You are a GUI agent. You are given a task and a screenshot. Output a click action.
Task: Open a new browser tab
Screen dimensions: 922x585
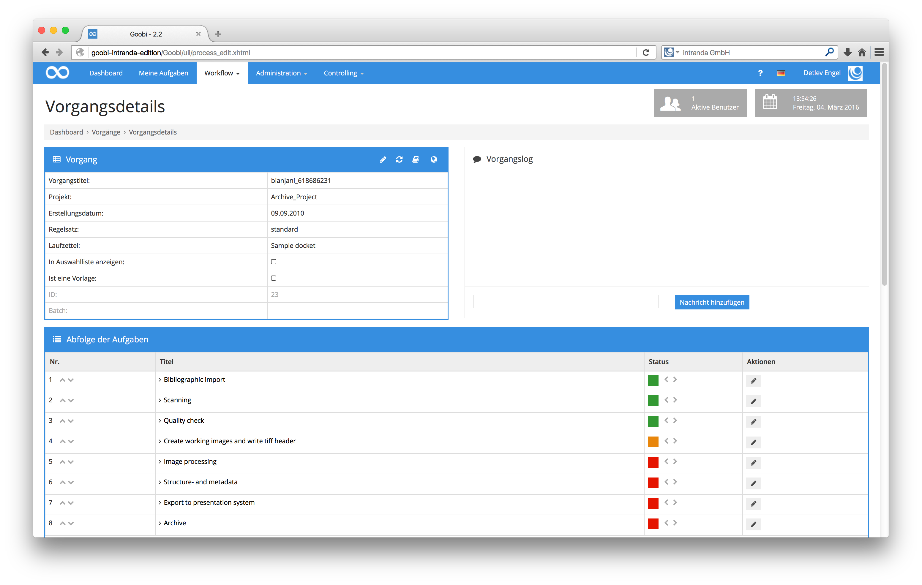(x=218, y=34)
